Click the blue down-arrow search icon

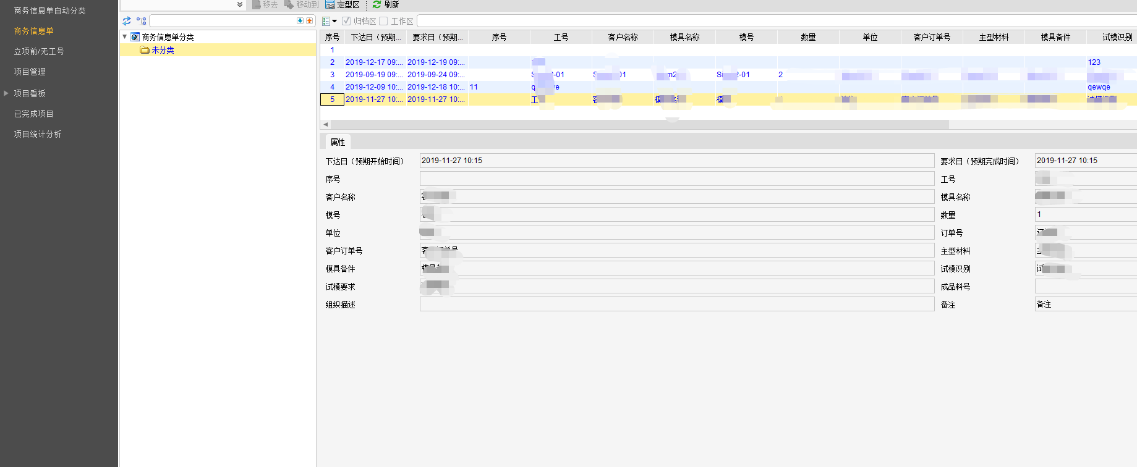coord(300,21)
